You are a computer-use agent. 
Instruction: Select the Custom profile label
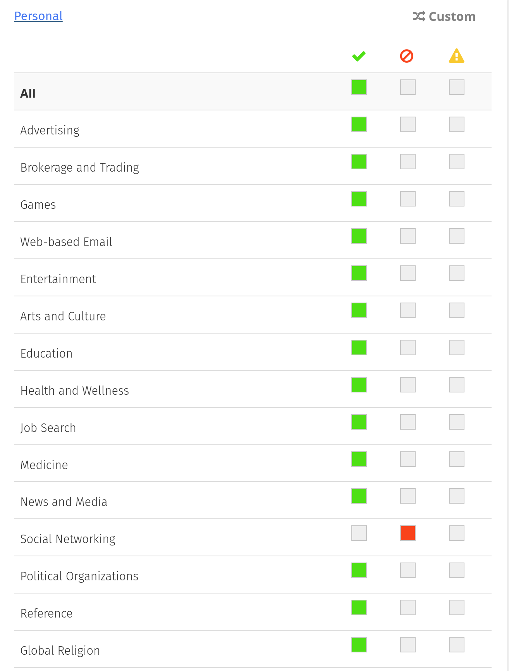coord(452,17)
